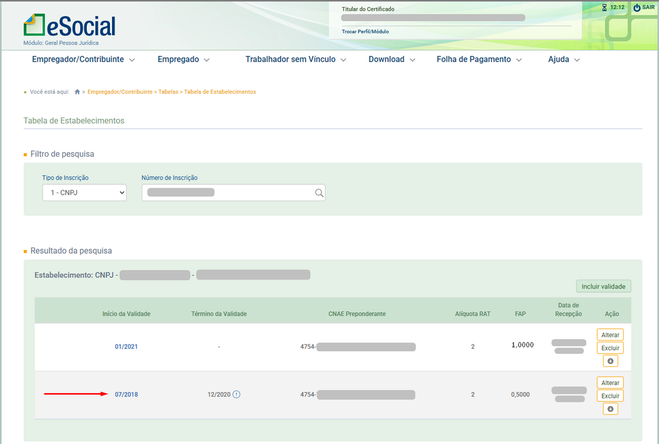Open the Empregado menu
Screen dimensions: 659x444
pyautogui.click(x=183, y=59)
